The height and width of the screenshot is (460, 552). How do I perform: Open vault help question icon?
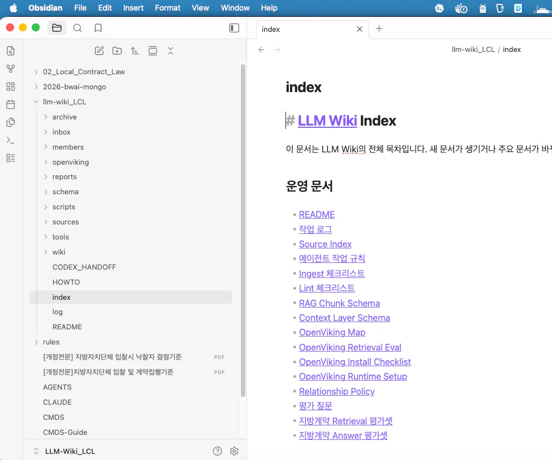[x=217, y=451]
